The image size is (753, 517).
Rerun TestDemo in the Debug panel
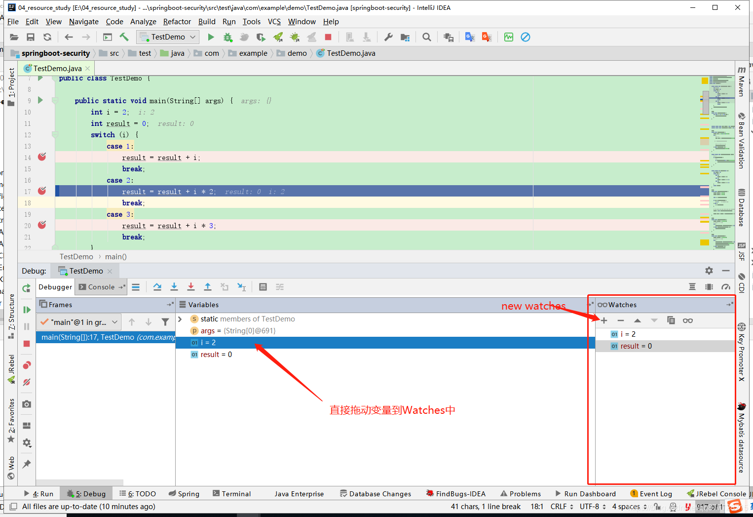[x=27, y=288]
